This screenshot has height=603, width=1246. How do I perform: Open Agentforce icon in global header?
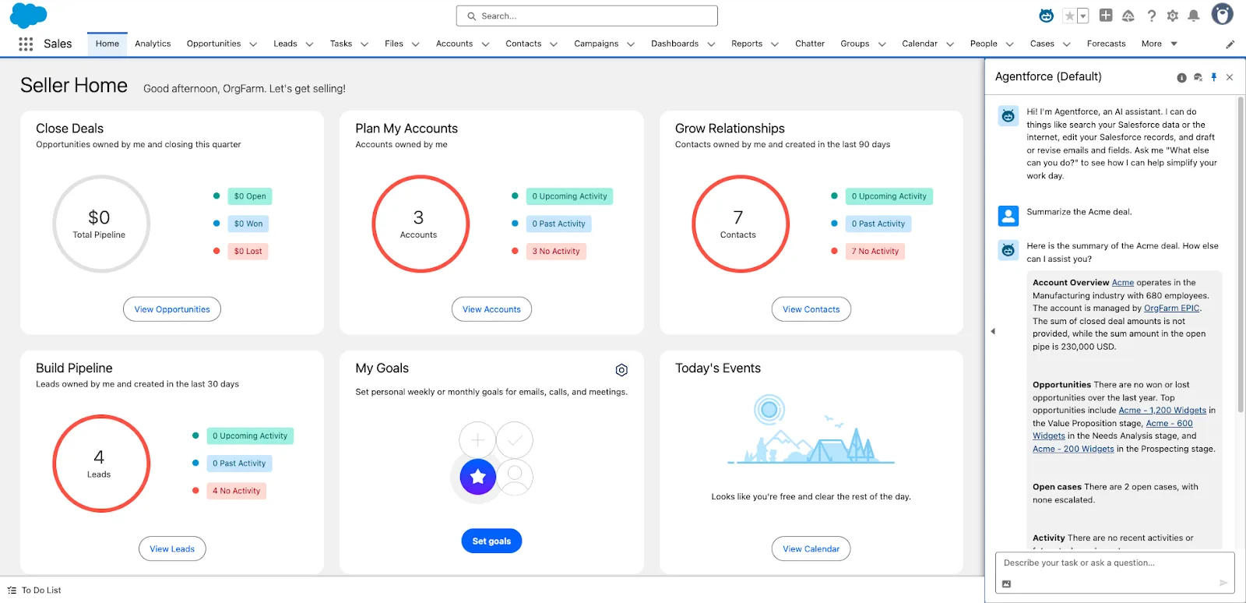[1047, 16]
